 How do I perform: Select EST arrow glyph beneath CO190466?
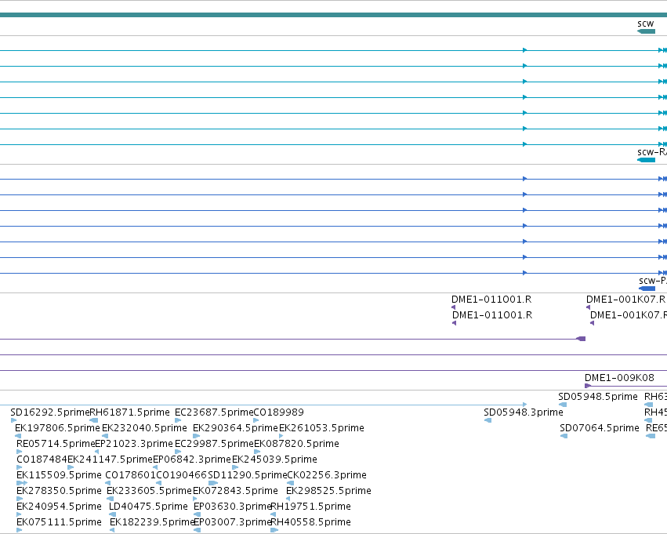(158, 483)
